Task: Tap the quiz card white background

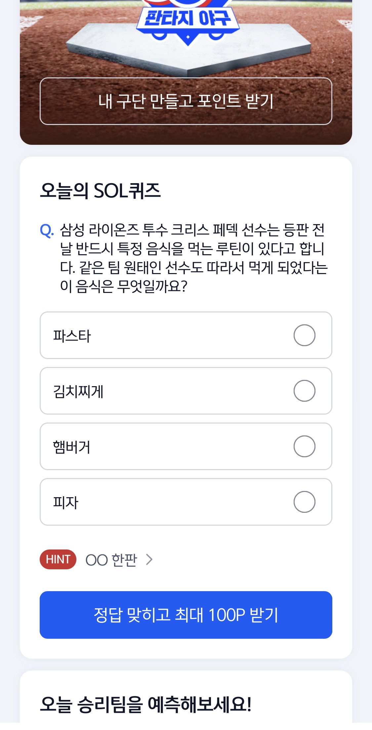Action: [186, 408]
